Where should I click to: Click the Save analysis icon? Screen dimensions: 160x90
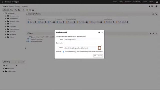coord(149,6)
